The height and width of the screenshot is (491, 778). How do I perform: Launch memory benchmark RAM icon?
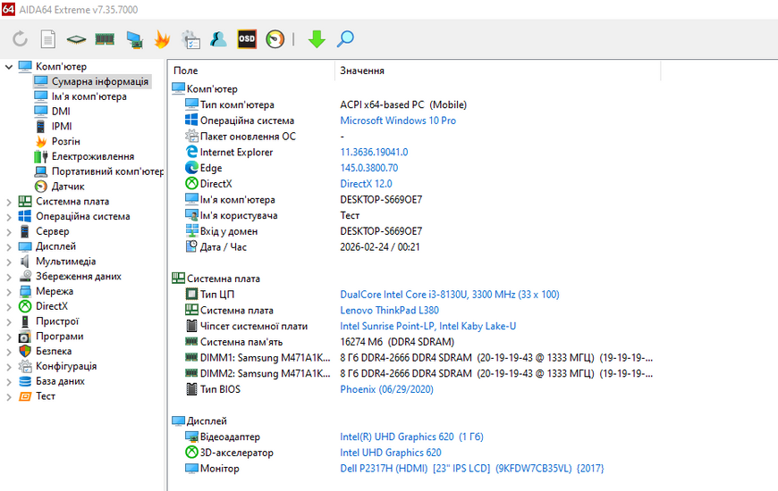coord(105,39)
